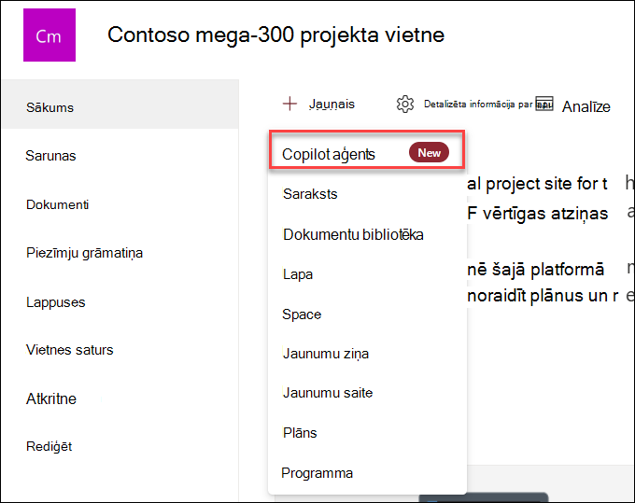Click the New badge beside Copilot aģents
This screenshot has width=635, height=503.
point(429,152)
